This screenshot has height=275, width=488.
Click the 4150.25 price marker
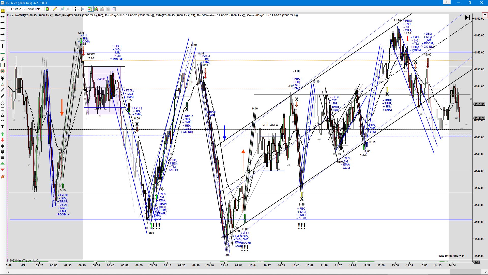click(x=479, y=118)
